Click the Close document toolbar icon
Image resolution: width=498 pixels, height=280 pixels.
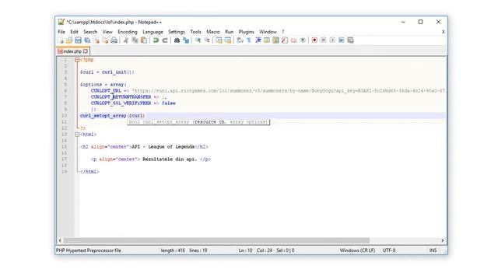(x=96, y=40)
